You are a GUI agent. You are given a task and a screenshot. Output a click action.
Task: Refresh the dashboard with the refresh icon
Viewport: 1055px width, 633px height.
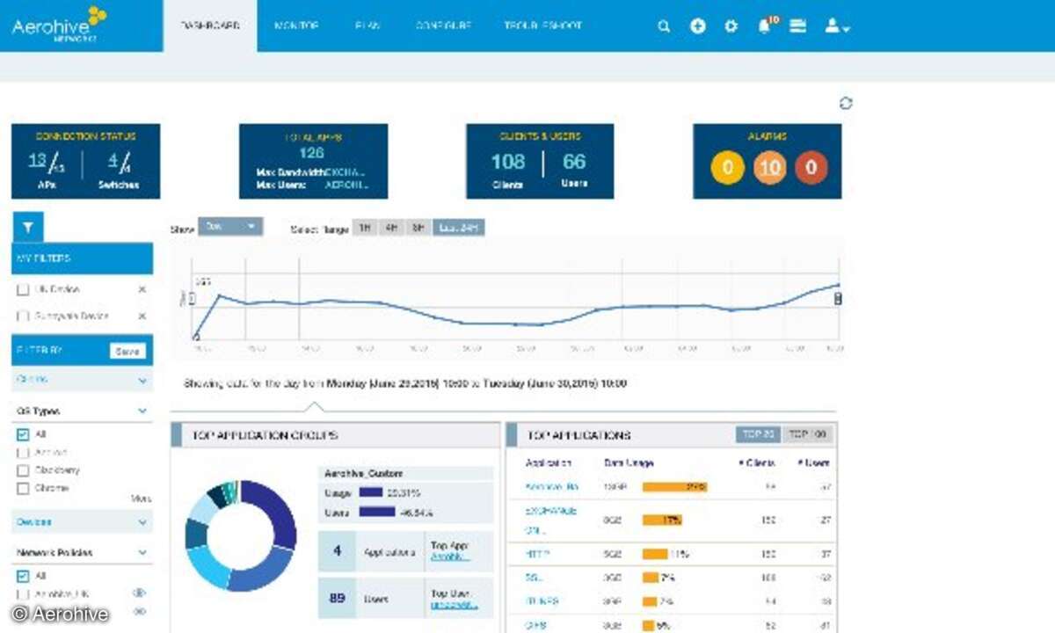tap(846, 104)
